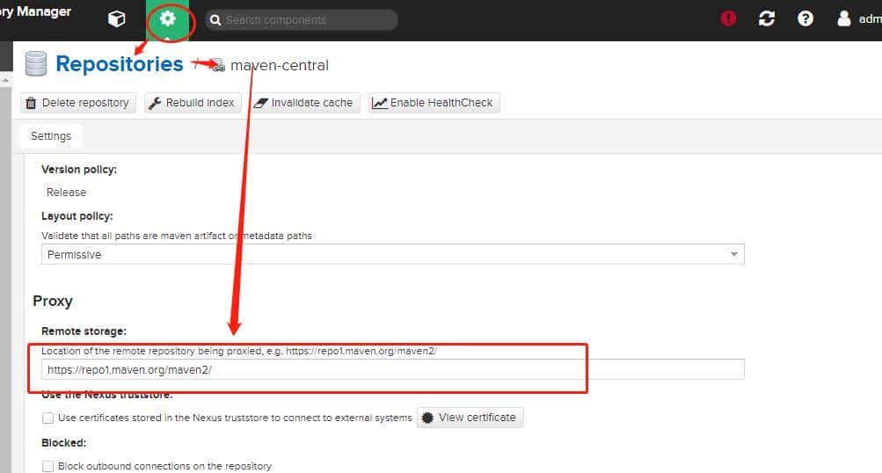882x473 pixels.
Task: Open the Administration gear icon
Action: click(168, 19)
